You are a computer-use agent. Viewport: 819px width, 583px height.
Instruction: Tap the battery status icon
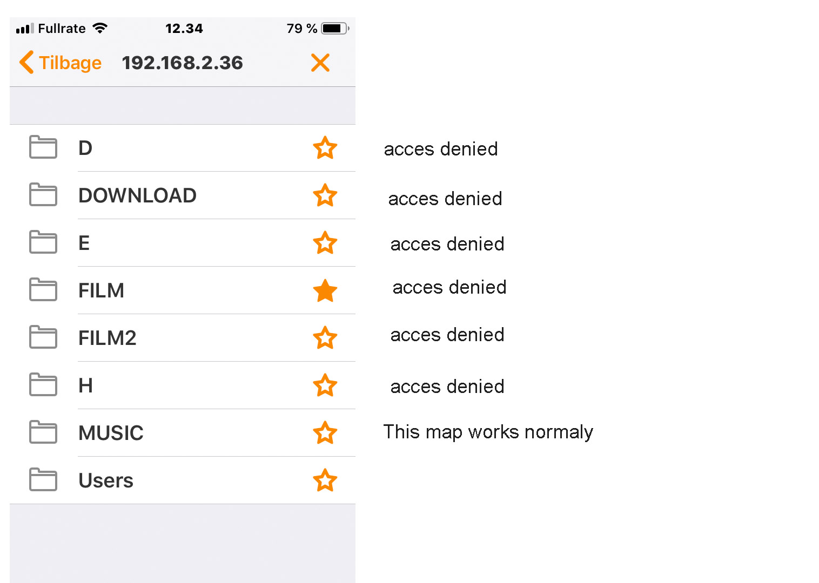click(335, 29)
